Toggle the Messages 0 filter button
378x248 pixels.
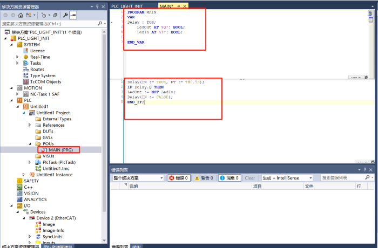pos(230,178)
